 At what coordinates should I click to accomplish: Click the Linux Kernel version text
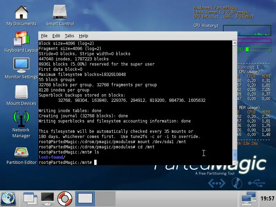pyautogui.click(x=221, y=12)
